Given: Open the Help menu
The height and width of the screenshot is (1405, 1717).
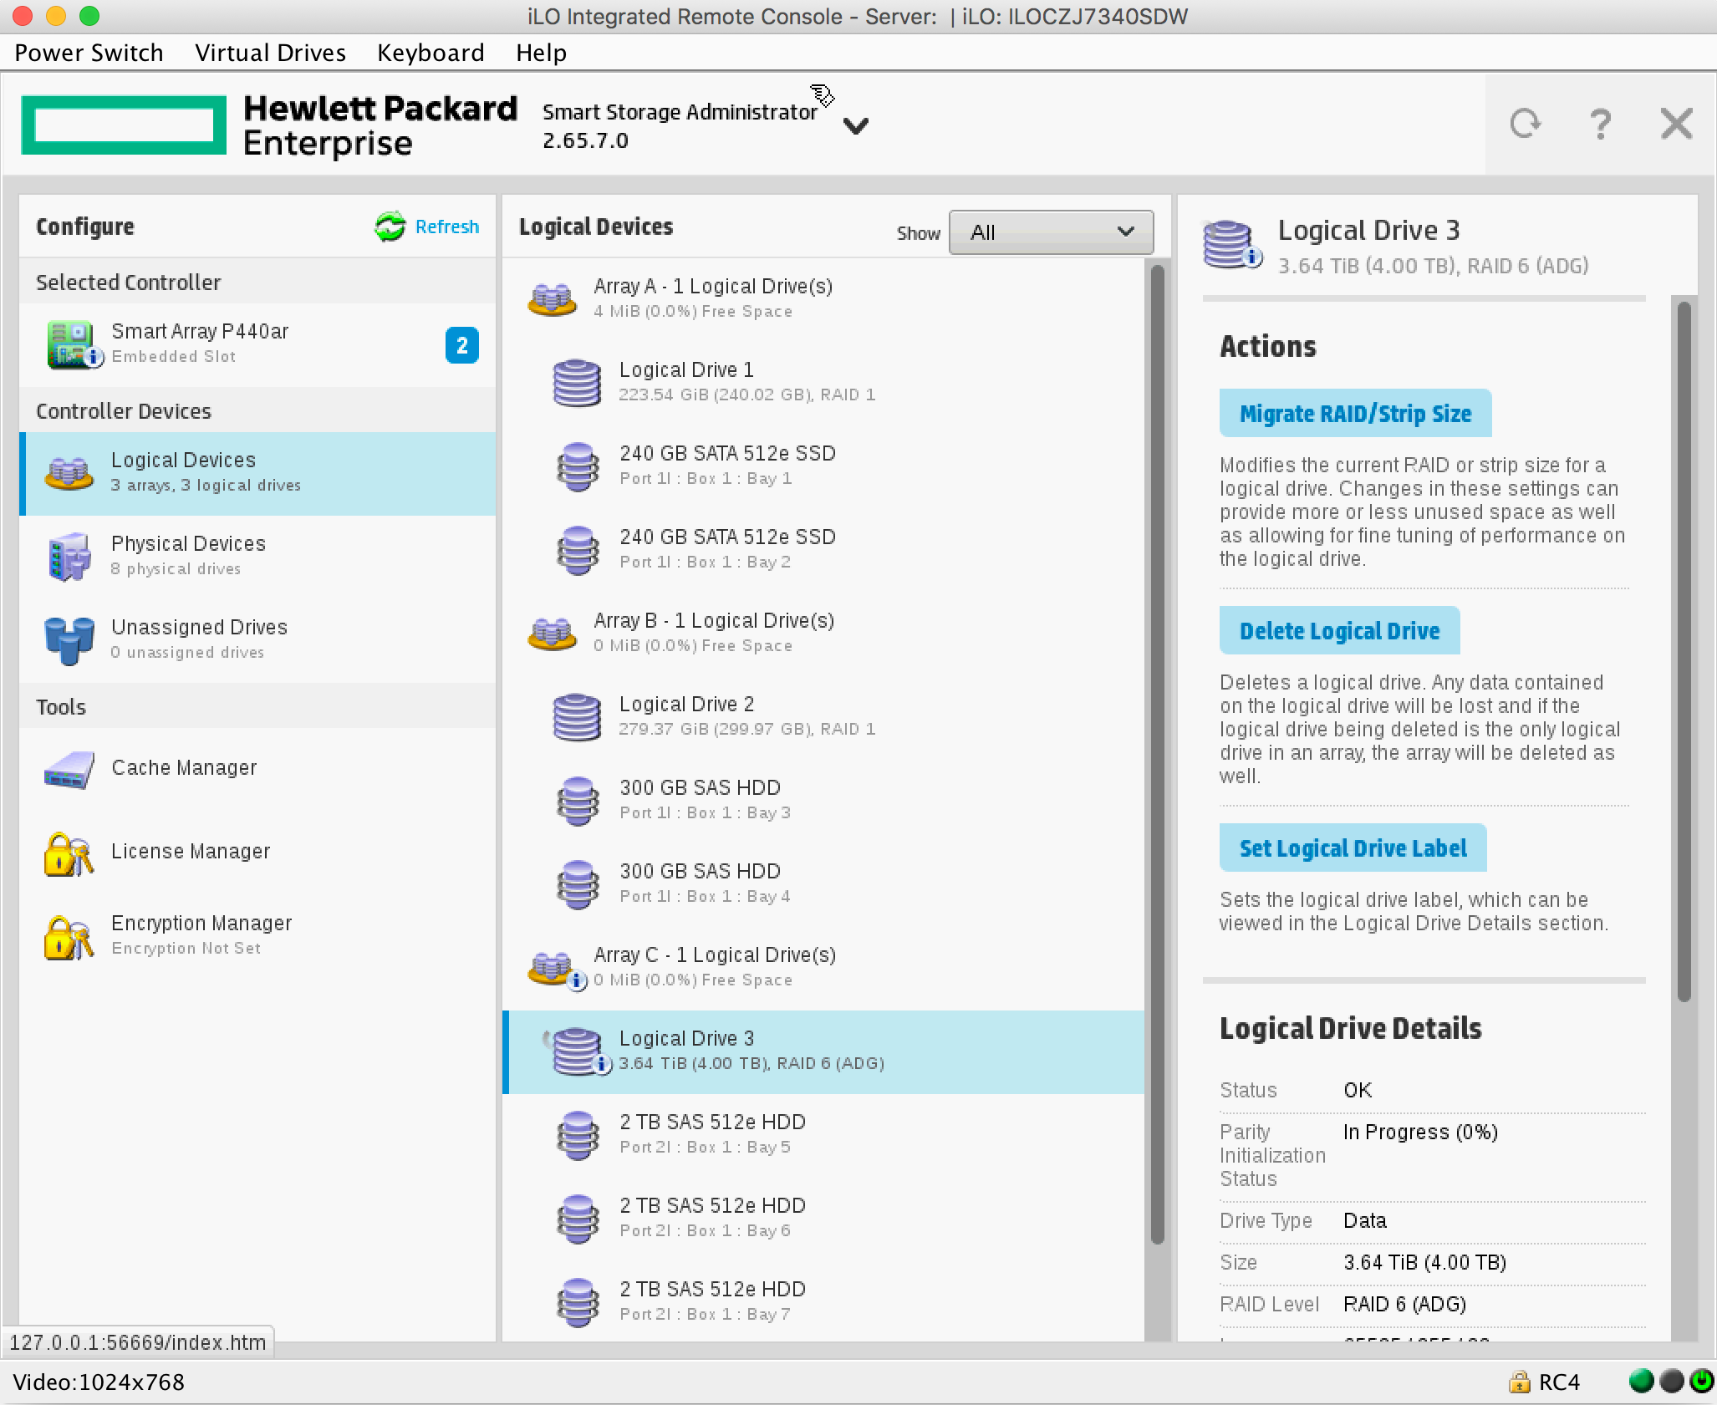Looking at the screenshot, I should tap(541, 53).
